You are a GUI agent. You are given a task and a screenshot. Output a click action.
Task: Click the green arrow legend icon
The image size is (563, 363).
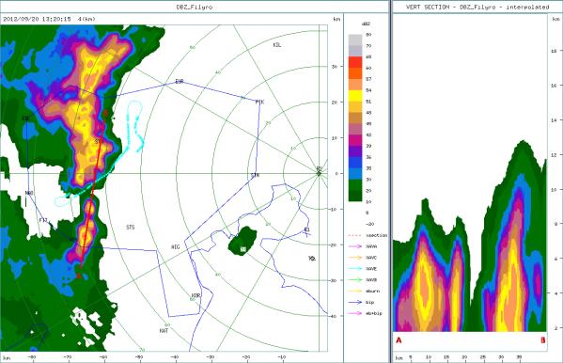(x=354, y=280)
